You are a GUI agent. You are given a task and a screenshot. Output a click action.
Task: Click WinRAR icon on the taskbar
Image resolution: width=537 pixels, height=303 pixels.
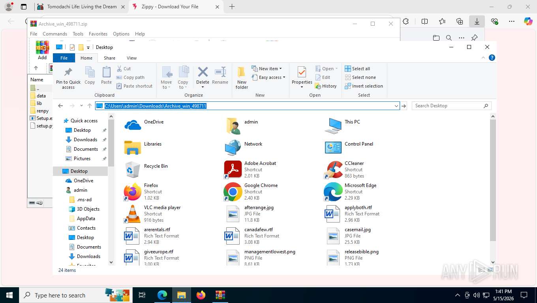[x=220, y=295]
